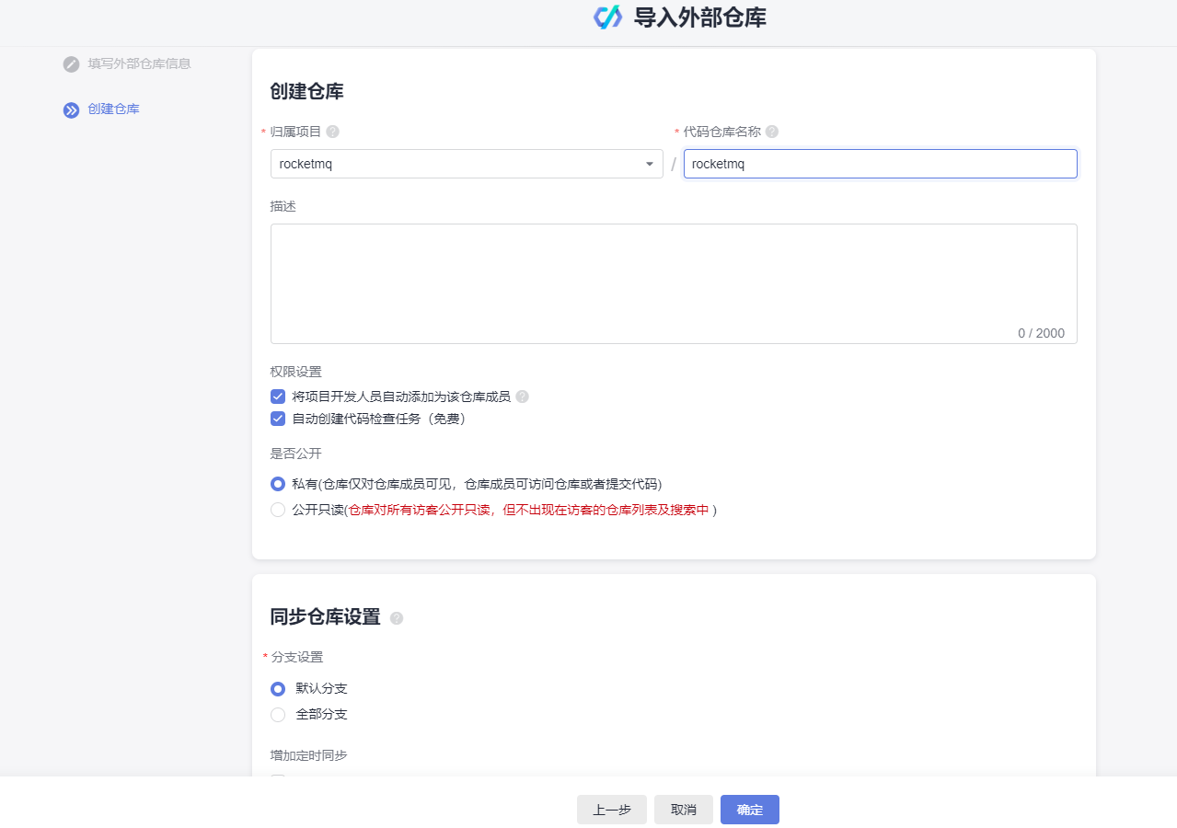Screen dimensions: 1177x828
Task: Click help icon beside 同步仓库设置 heading
Action: 397,618
